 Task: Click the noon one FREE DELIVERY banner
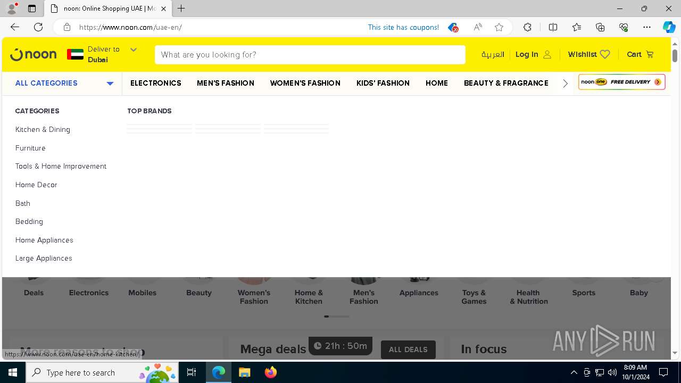(621, 82)
